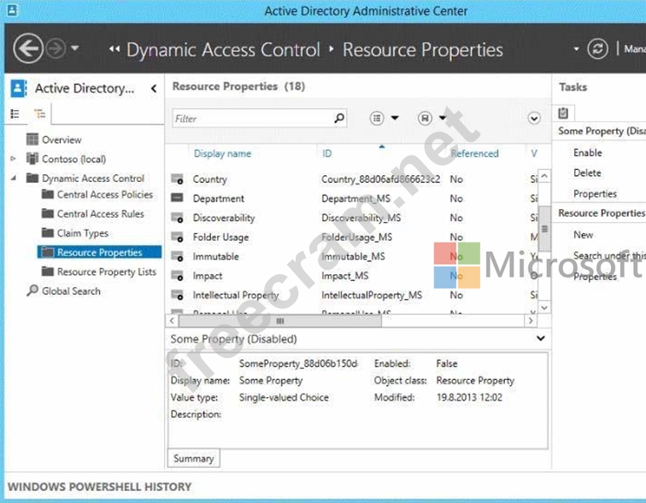
Task: Click the Global Search magnifier icon
Action: 32,290
